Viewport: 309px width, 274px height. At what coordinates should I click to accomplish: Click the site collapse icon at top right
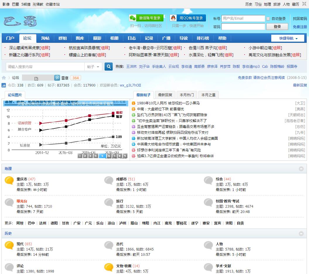point(304,4)
